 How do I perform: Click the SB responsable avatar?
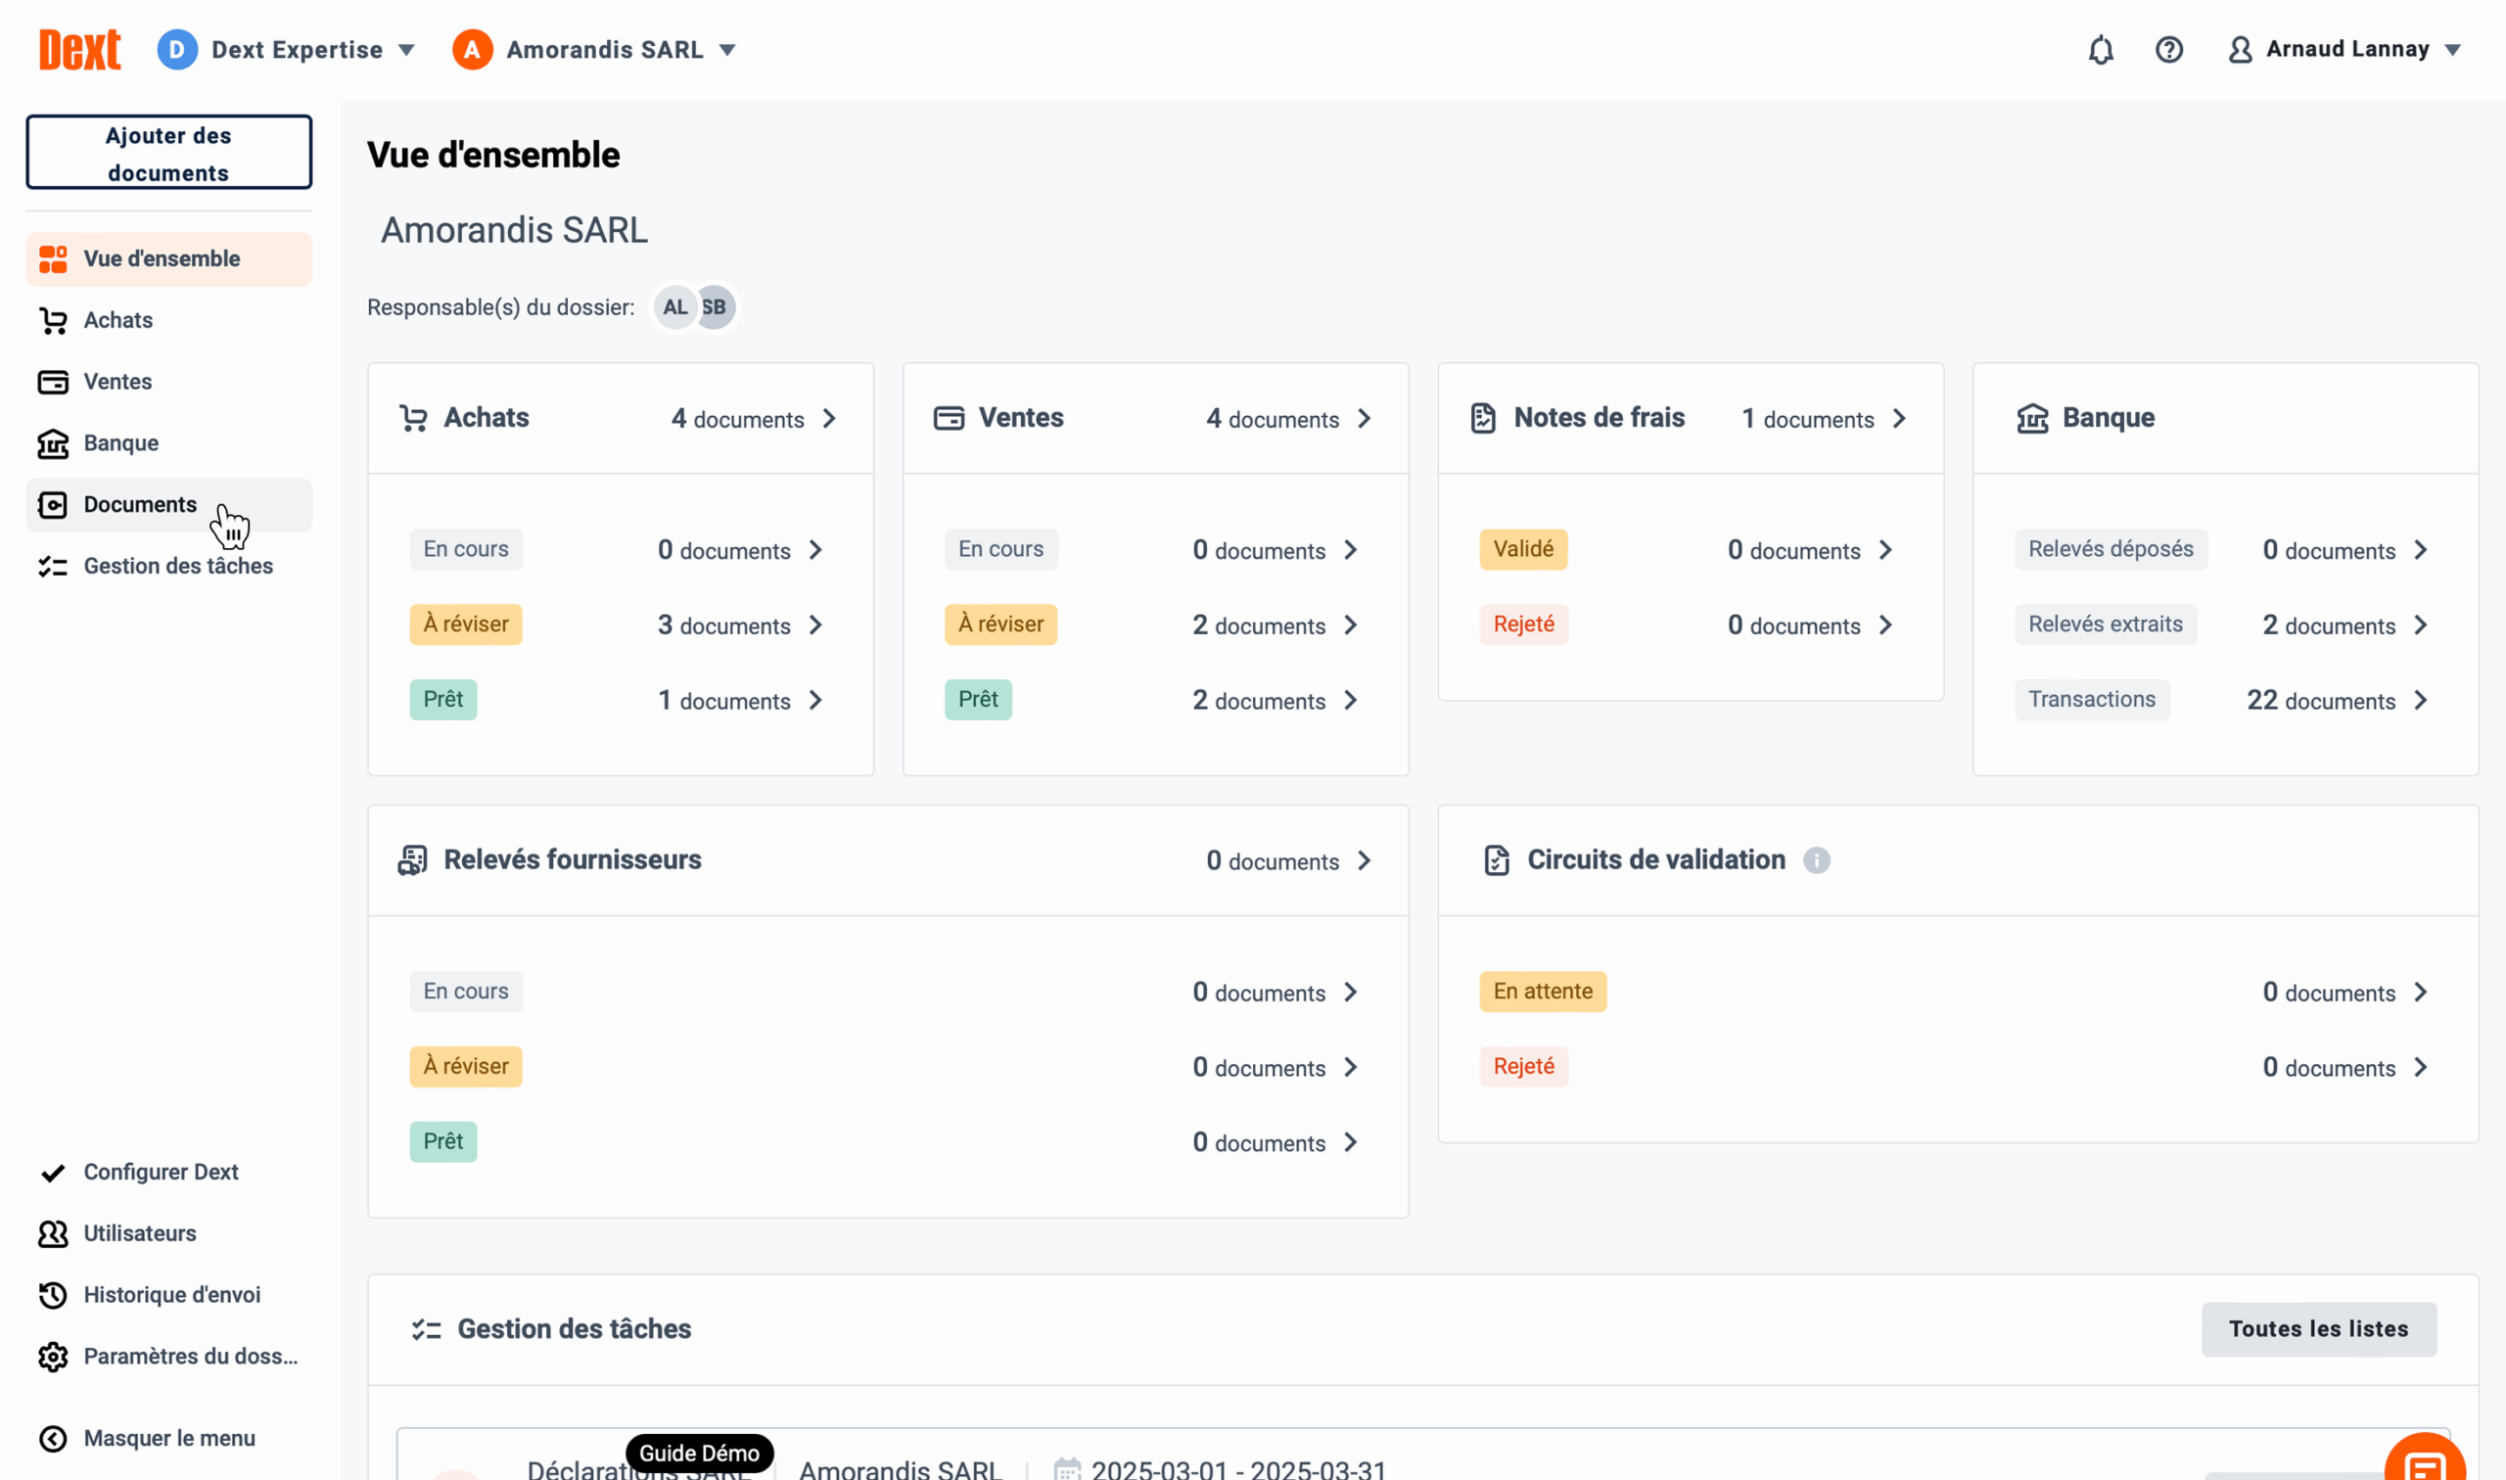tap(715, 307)
